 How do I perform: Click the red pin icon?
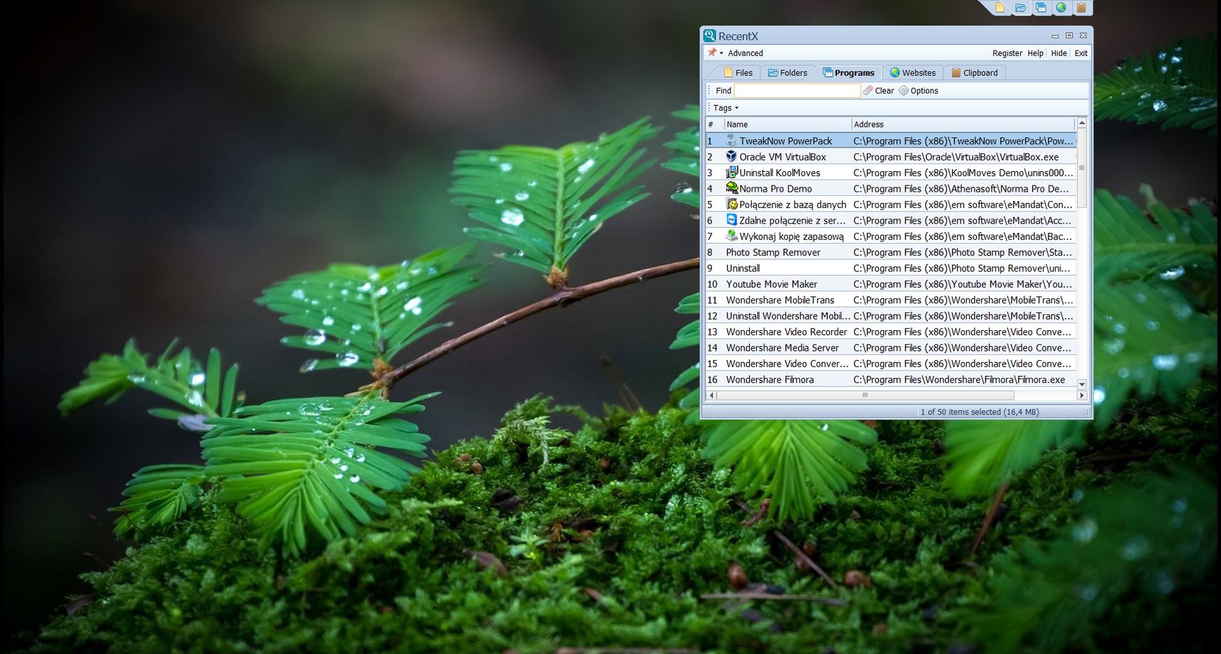point(712,53)
